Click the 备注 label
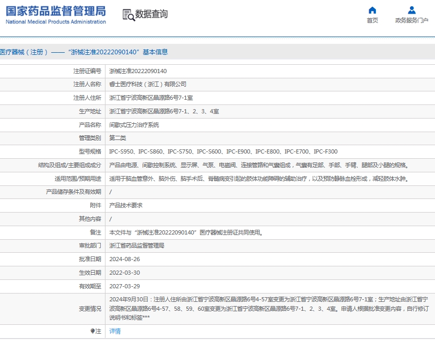 click(x=96, y=232)
